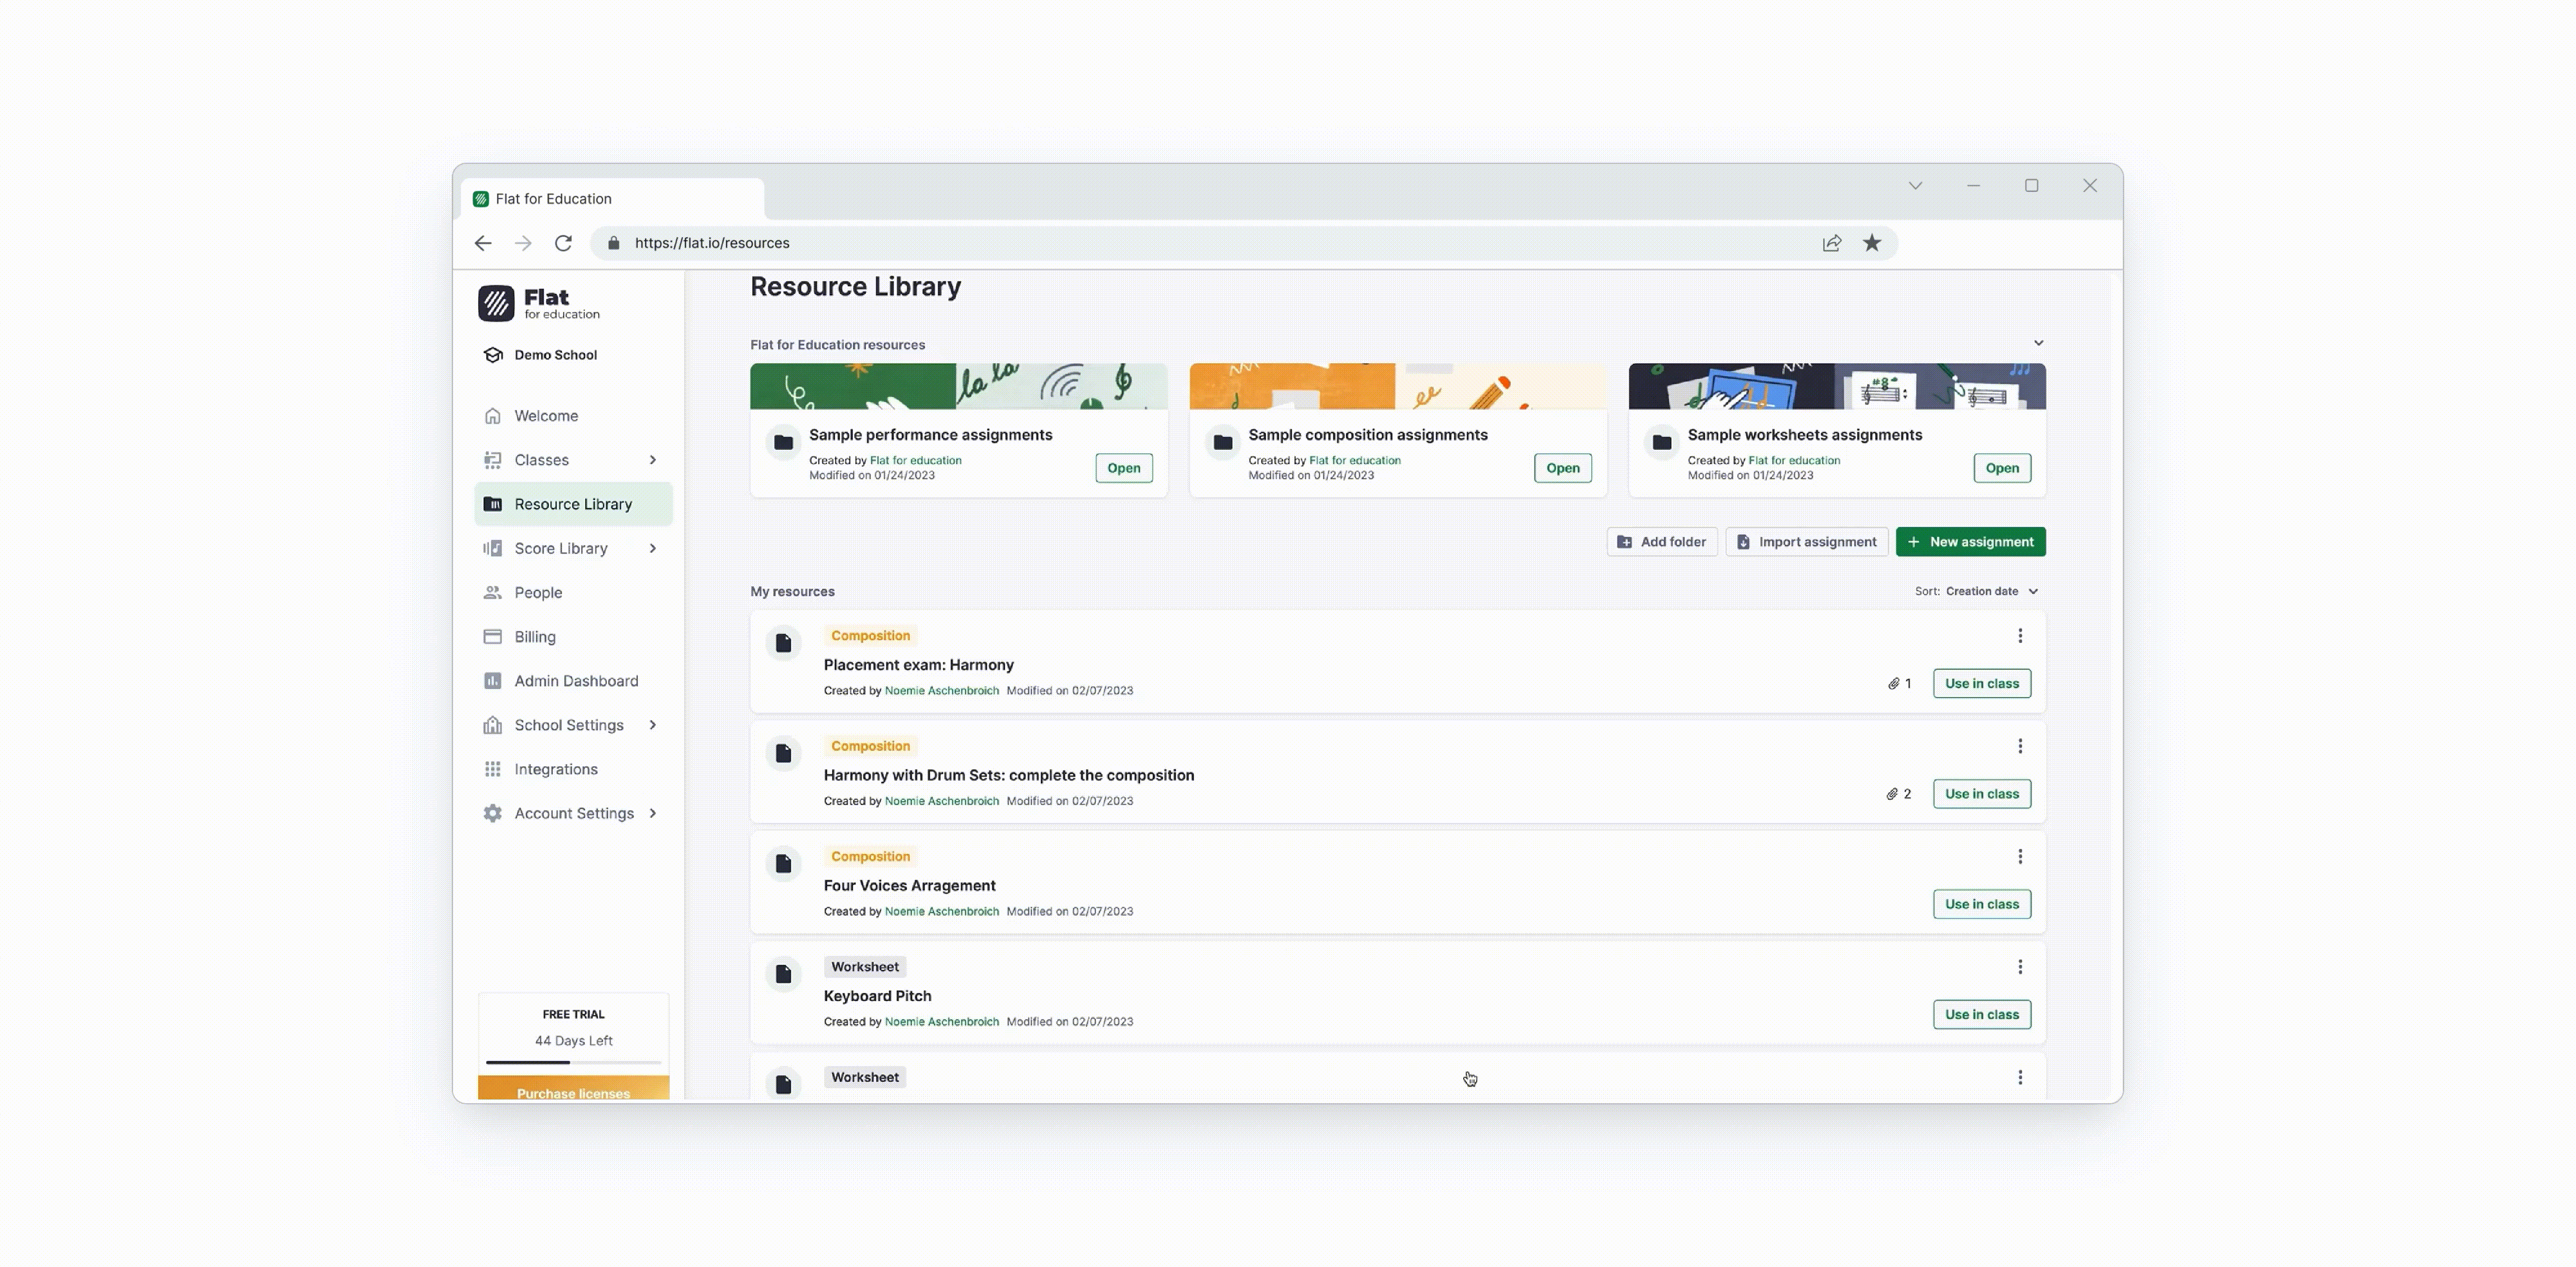Use Keyboard Pitch in class
Image resolution: width=2576 pixels, height=1267 pixels.
pyautogui.click(x=1982, y=1015)
